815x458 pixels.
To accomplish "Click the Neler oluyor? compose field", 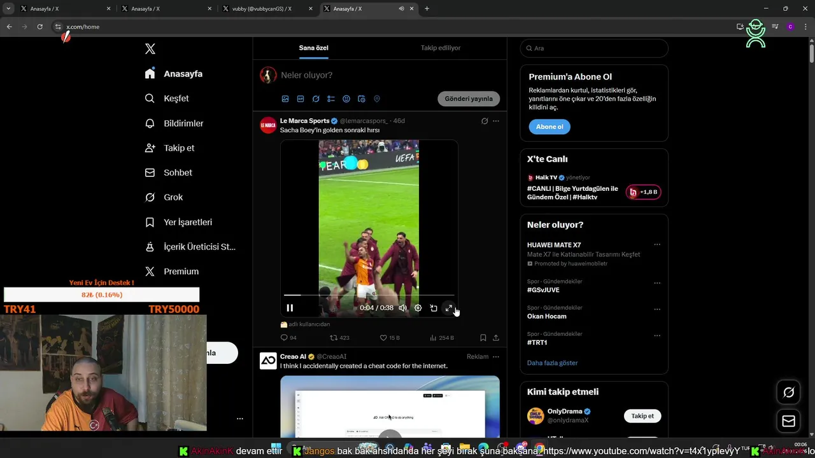I will pos(307,75).
